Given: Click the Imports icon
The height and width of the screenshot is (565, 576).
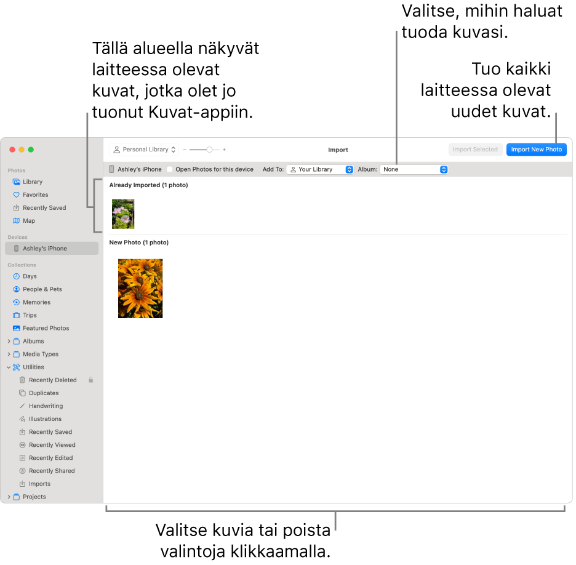Looking at the screenshot, I should coord(22,485).
